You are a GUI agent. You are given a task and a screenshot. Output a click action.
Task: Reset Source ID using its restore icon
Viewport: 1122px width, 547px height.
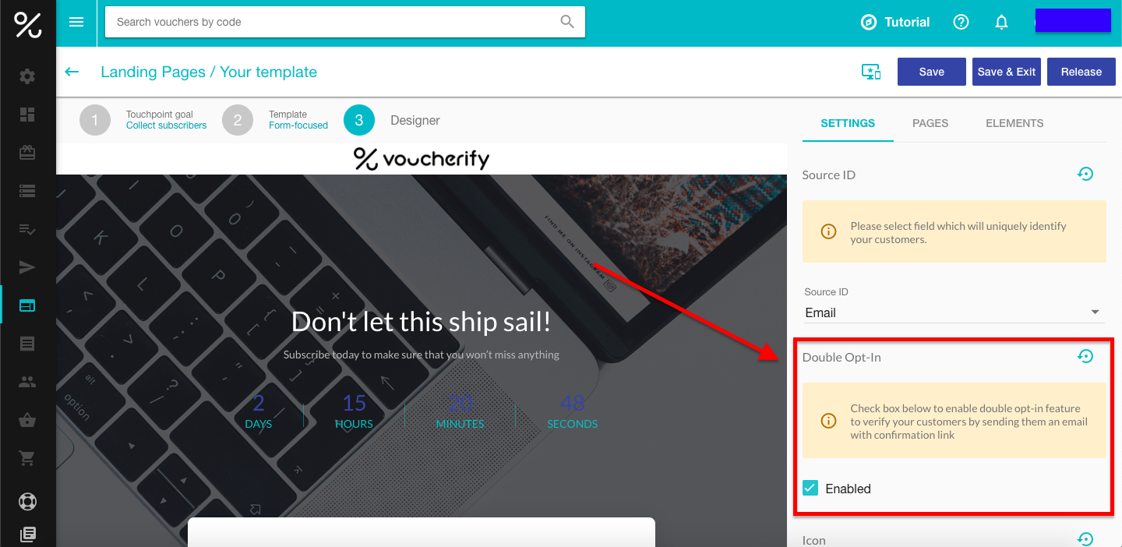[1085, 175]
